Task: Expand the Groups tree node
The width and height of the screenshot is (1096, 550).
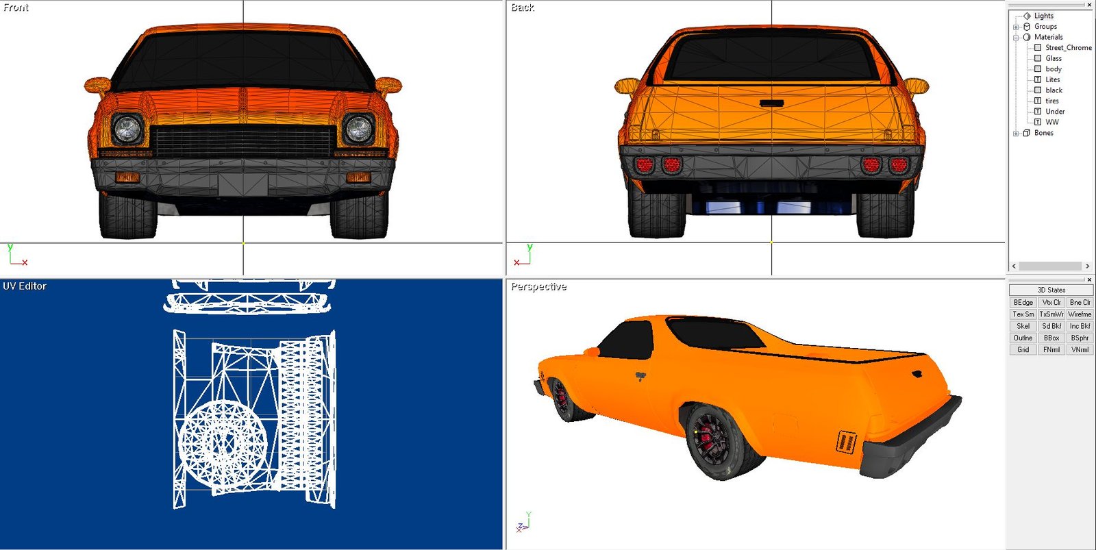Action: tap(1016, 27)
